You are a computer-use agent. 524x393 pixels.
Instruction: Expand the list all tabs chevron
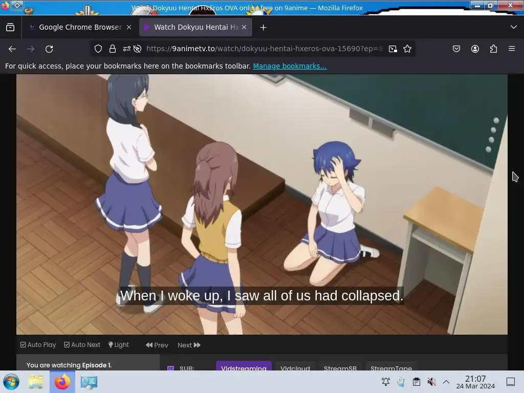pos(514,27)
